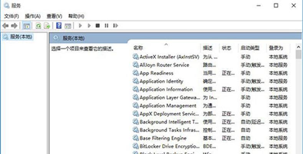303x154 pixels.
Task: Click gear icon of AllJoyn Router Service
Action: point(136,65)
